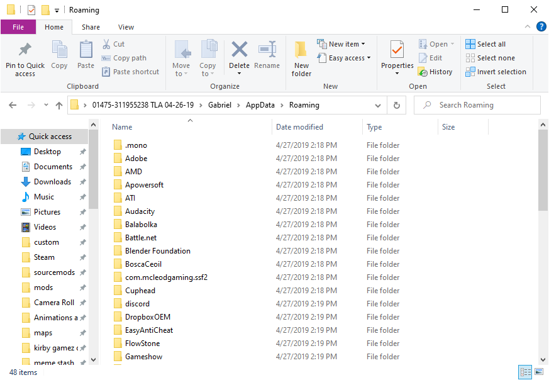Expand the Delete dropdown arrow
Image resolution: width=549 pixels, height=380 pixels.
240,74
